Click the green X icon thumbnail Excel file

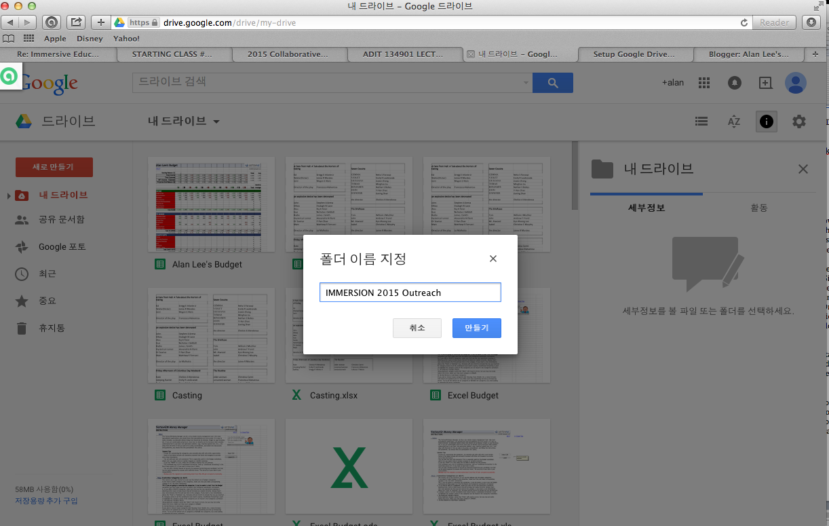tap(349, 467)
